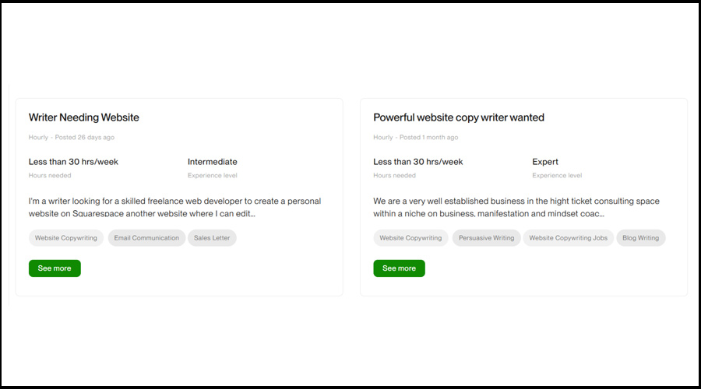Click Less than 30 hrs/week in Writer Needing Website card
This screenshot has height=389, width=701.
click(x=73, y=162)
